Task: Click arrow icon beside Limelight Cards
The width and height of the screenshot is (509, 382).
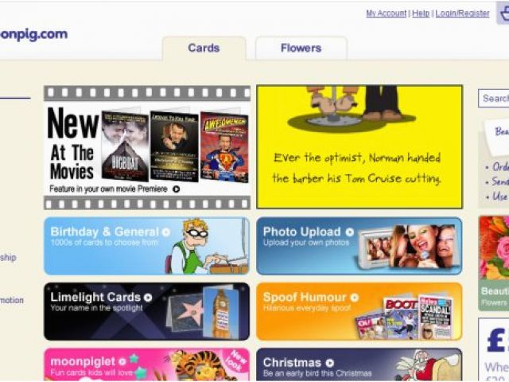Action: (148, 298)
